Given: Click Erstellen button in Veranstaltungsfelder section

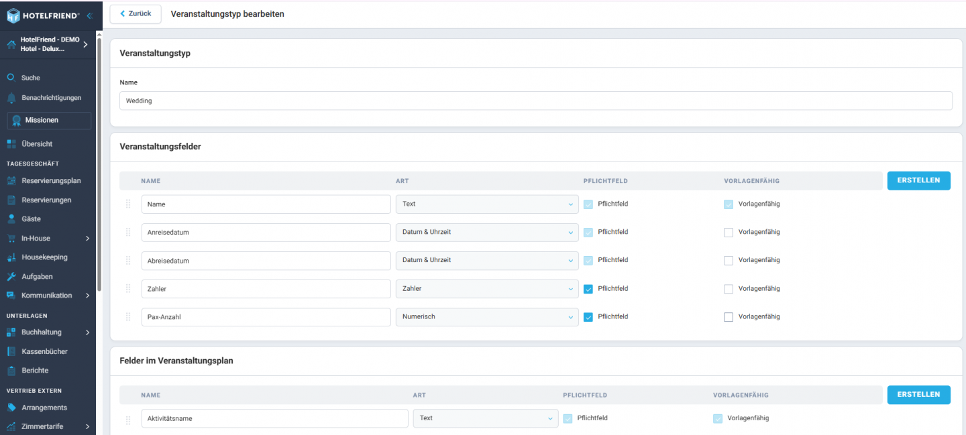Looking at the screenshot, I should 918,181.
